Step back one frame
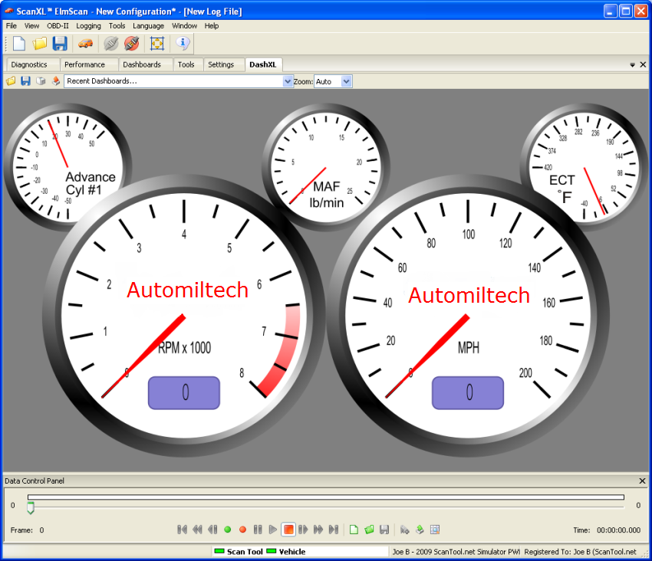The height and width of the screenshot is (561, 652). click(212, 530)
